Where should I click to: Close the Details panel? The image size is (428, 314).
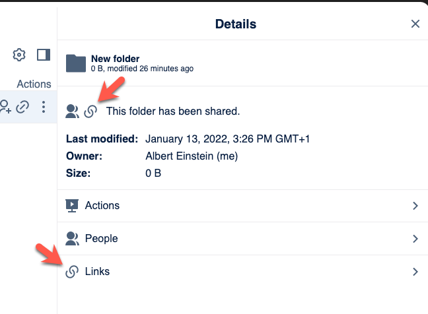pos(415,24)
